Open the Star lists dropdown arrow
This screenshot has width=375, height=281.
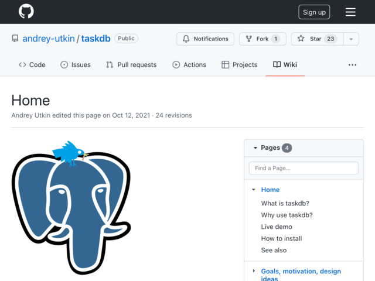[351, 39]
